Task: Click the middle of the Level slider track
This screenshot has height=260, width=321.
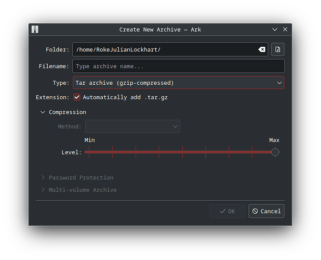Action: pyautogui.click(x=181, y=152)
